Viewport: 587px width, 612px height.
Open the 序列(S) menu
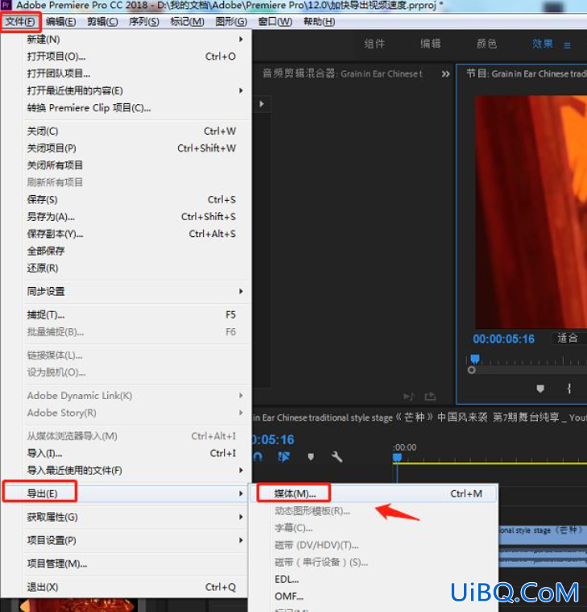[x=144, y=22]
